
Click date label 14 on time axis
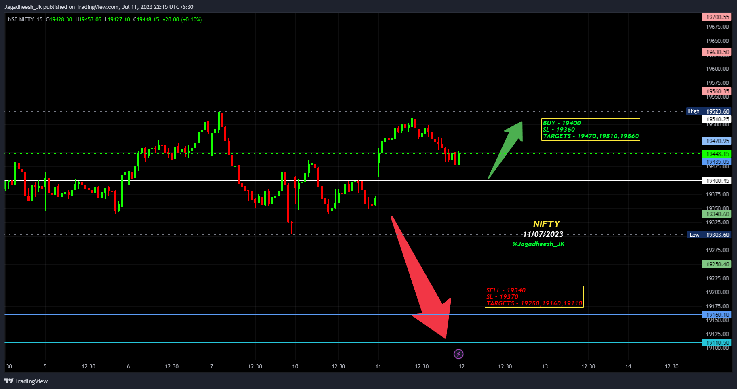[x=628, y=366]
